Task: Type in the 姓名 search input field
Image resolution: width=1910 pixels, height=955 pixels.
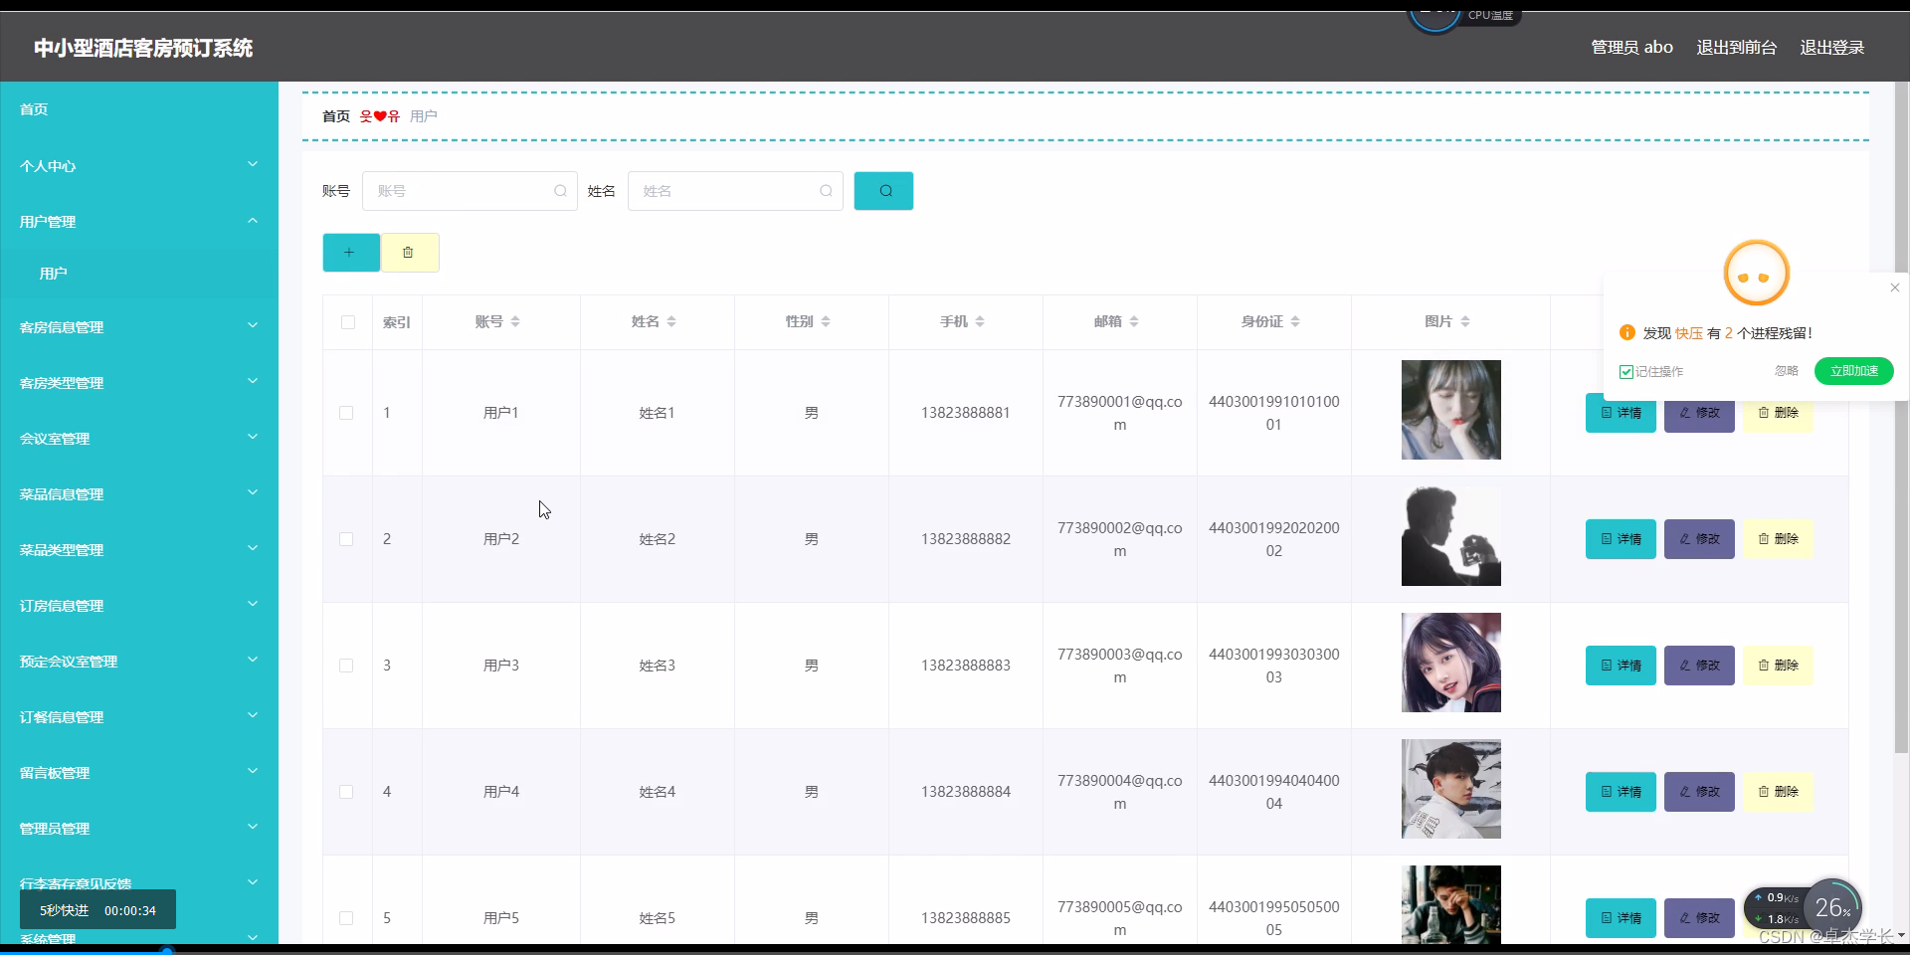Action: 734,190
